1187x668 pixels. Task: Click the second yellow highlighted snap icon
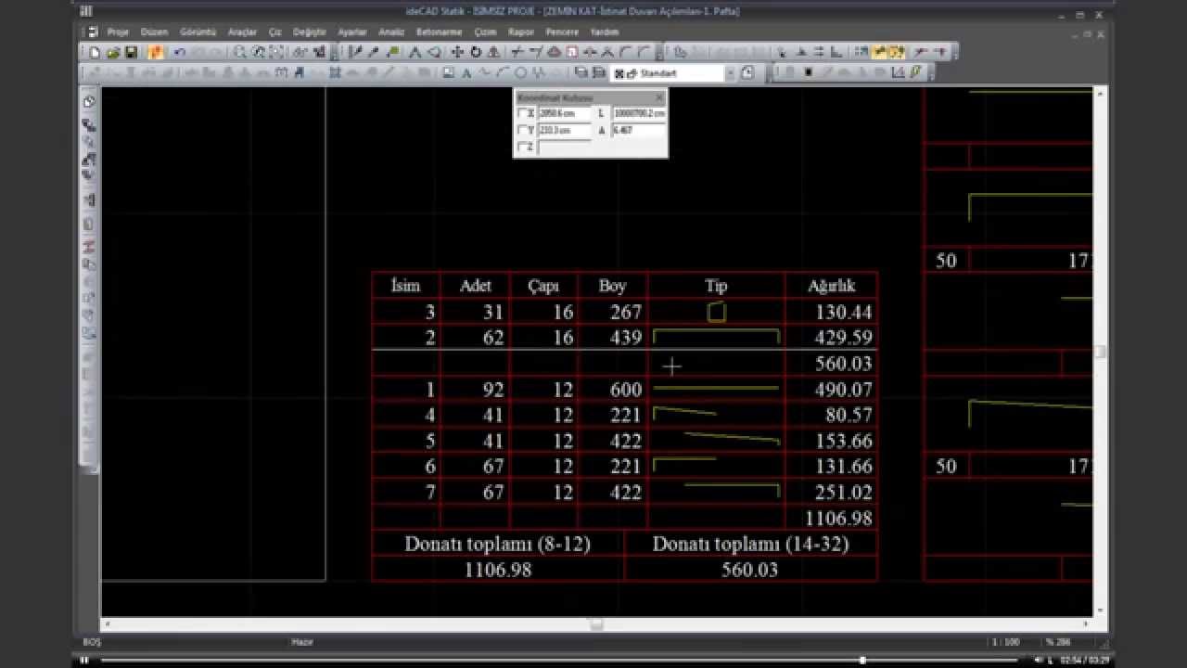tap(897, 52)
